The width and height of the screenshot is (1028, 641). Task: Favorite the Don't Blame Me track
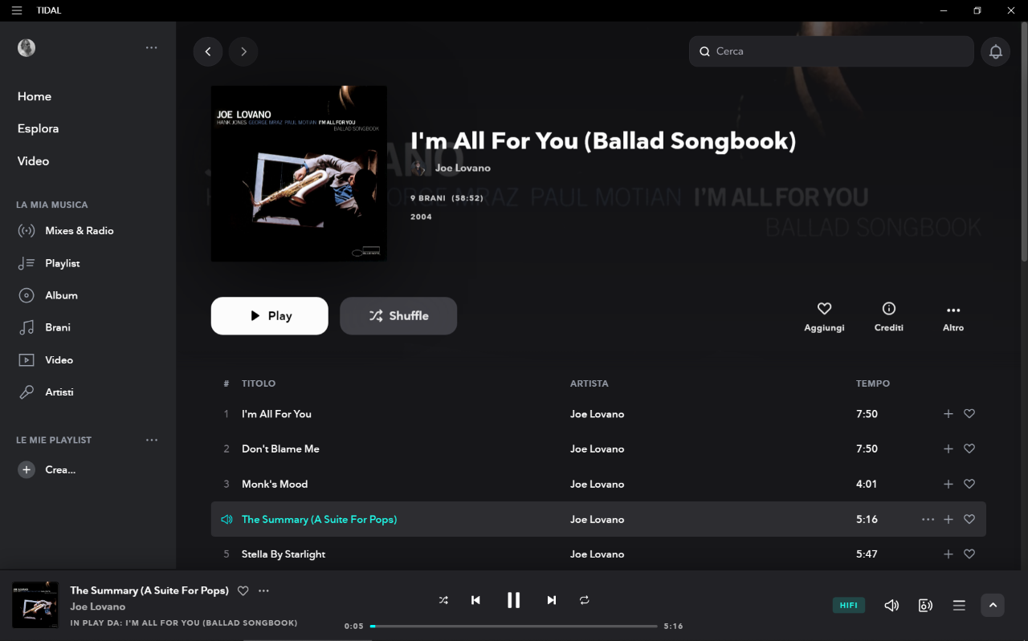[x=969, y=448]
